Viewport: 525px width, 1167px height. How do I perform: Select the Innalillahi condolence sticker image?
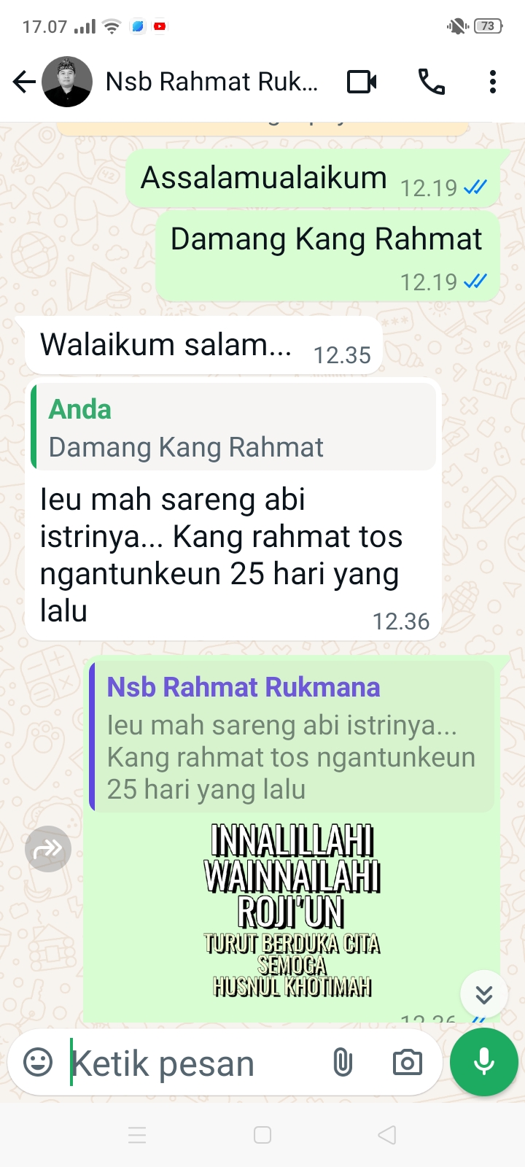point(292,910)
